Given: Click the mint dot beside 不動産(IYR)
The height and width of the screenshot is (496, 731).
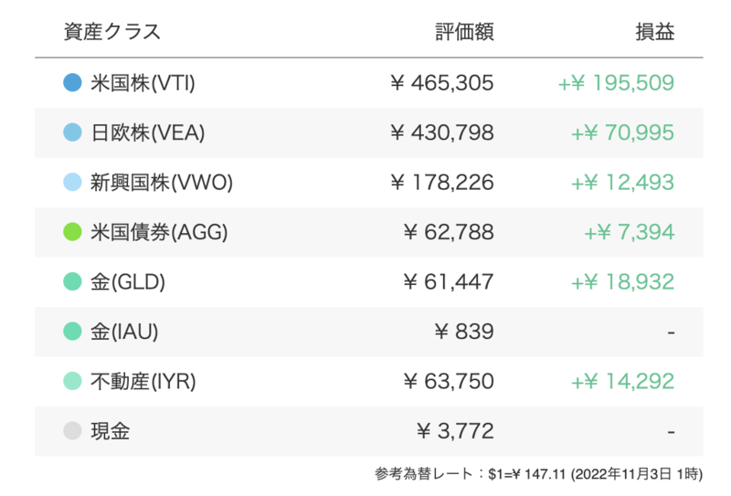Looking at the screenshot, I should coord(72,381).
